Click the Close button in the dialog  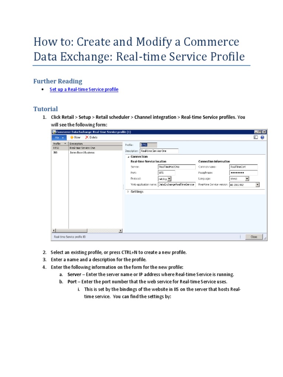pos(254,237)
